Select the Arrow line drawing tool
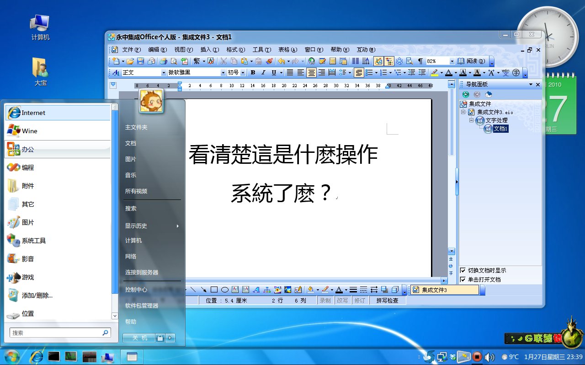The width and height of the screenshot is (585, 365). coord(204,289)
